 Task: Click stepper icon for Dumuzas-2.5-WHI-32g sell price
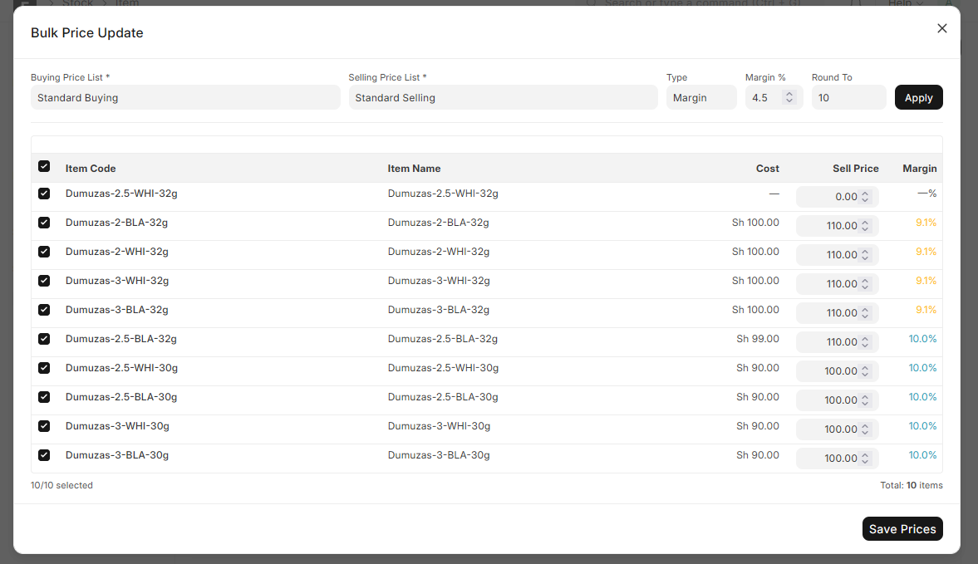click(x=865, y=197)
